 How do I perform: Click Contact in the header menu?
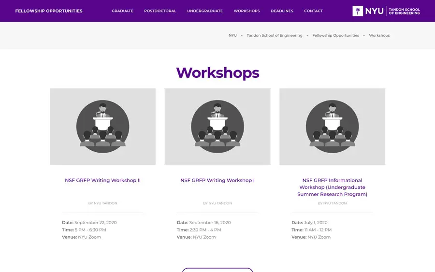point(313,11)
